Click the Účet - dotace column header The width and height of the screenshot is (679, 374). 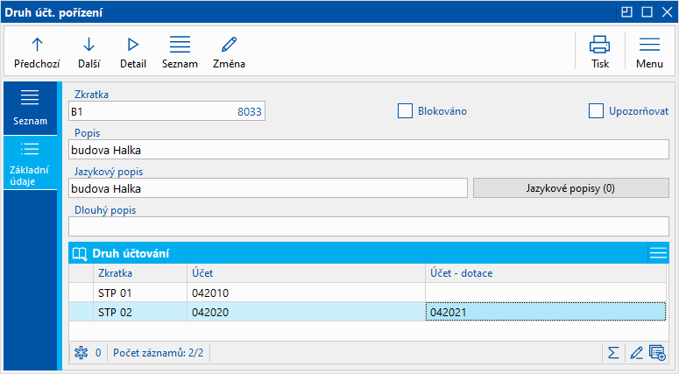pyautogui.click(x=546, y=273)
